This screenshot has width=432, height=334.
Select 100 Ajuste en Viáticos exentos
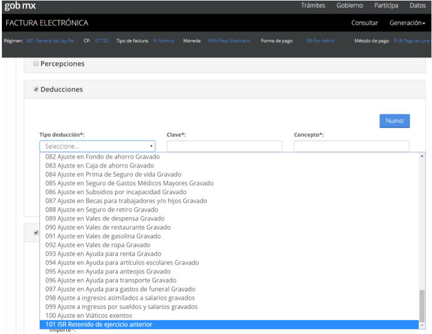[x=229, y=315]
